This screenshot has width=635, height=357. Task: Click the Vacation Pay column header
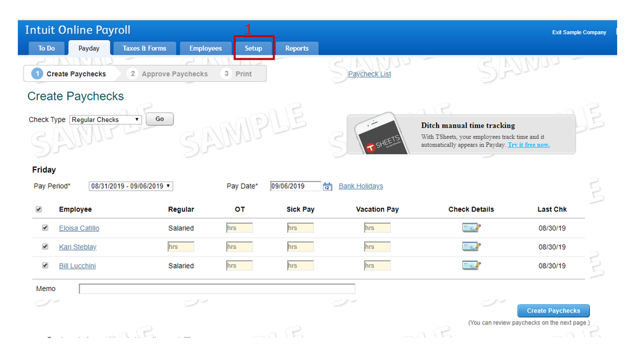[378, 209]
